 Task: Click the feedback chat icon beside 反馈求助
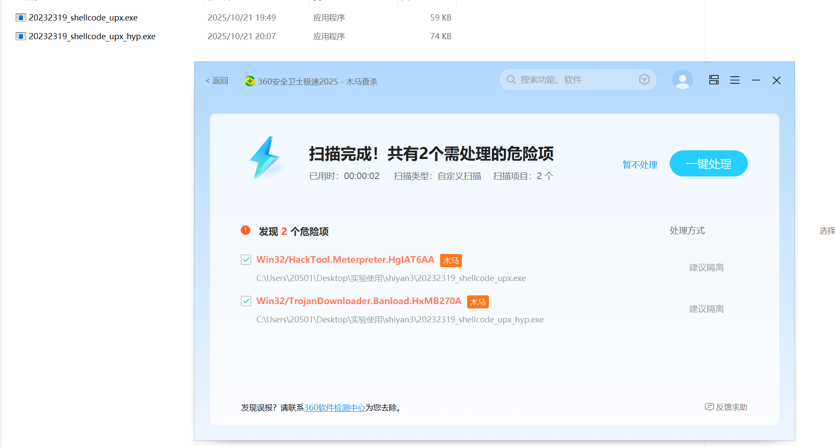tap(709, 407)
